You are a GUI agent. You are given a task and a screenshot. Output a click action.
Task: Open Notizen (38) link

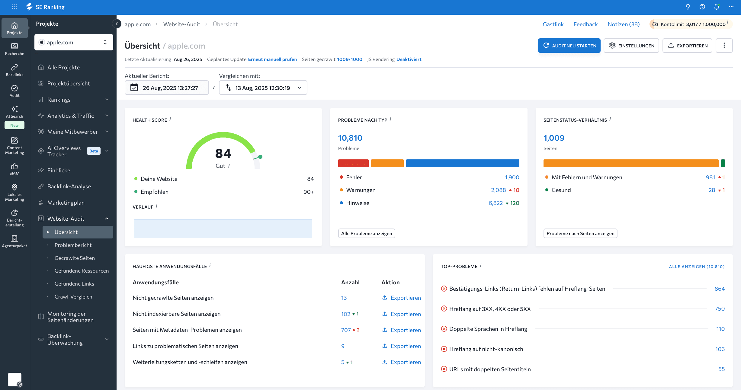tap(624, 24)
